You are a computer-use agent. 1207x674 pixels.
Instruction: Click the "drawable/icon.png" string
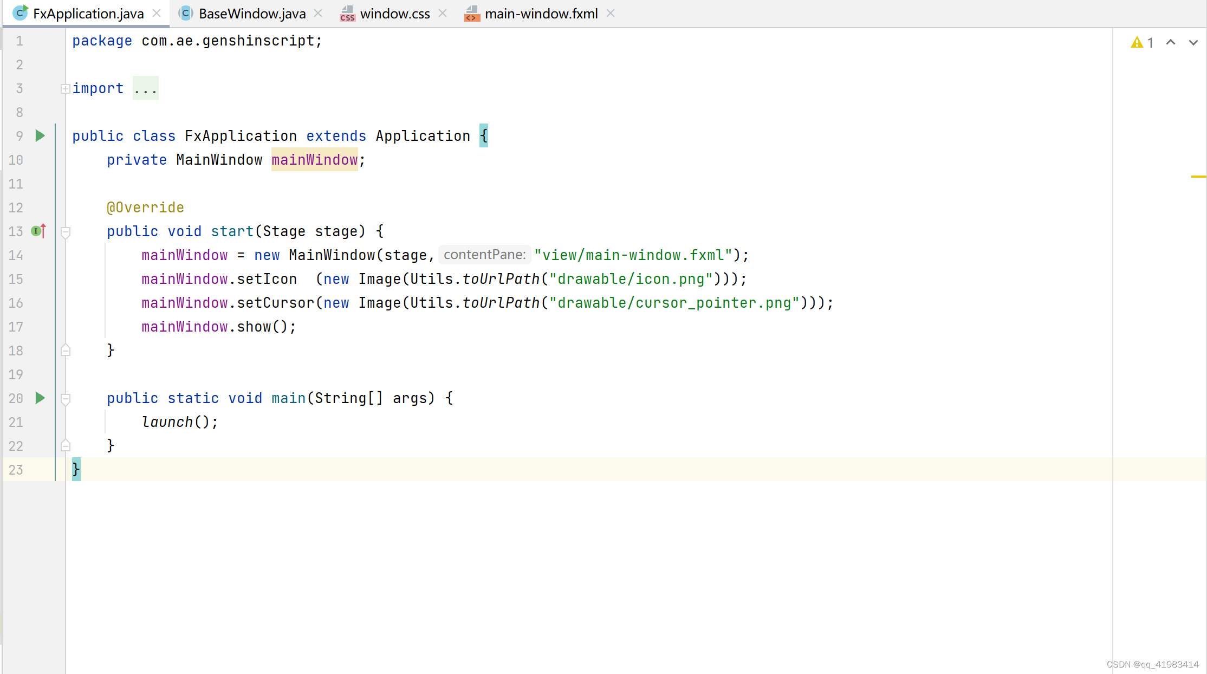631,279
